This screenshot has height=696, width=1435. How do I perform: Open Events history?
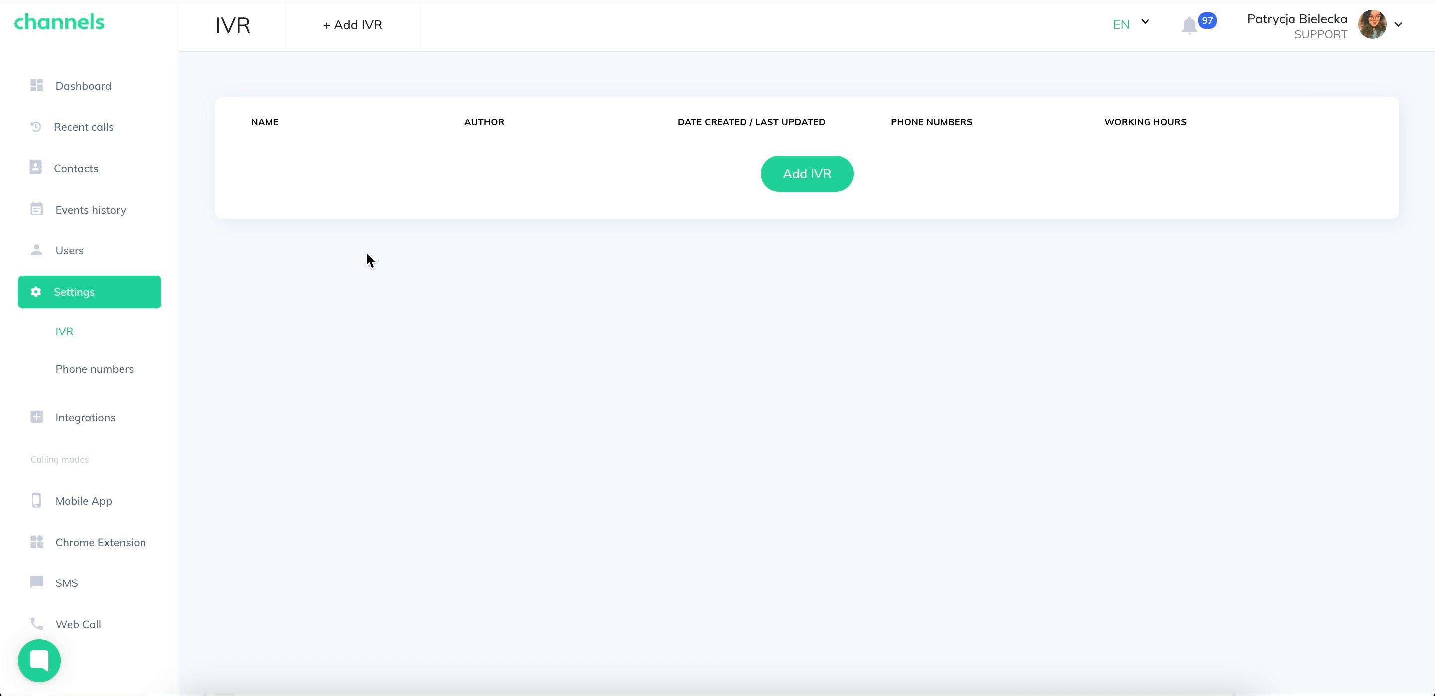(x=89, y=210)
